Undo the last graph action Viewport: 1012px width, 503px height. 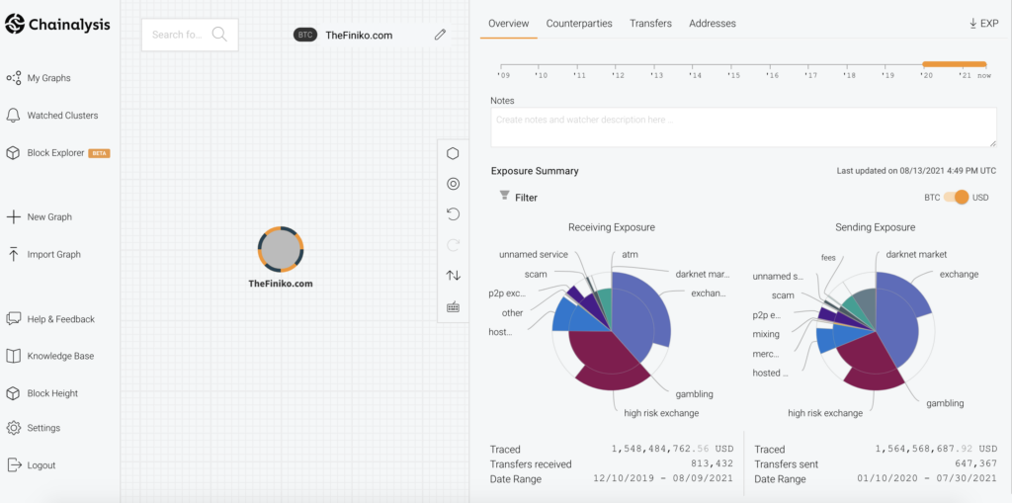[x=453, y=214]
